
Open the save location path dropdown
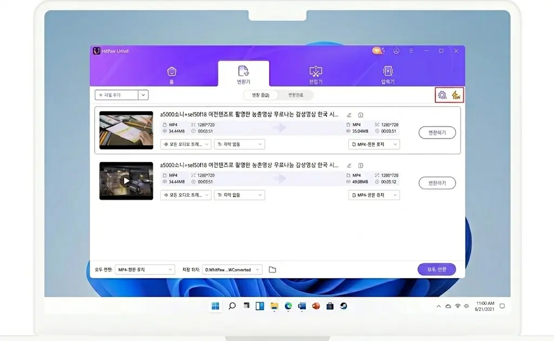232,270
